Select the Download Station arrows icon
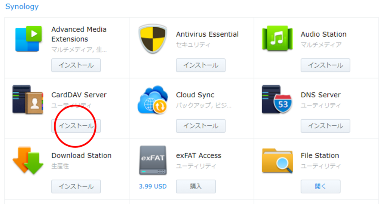This screenshot has height=208, width=383. [28, 160]
